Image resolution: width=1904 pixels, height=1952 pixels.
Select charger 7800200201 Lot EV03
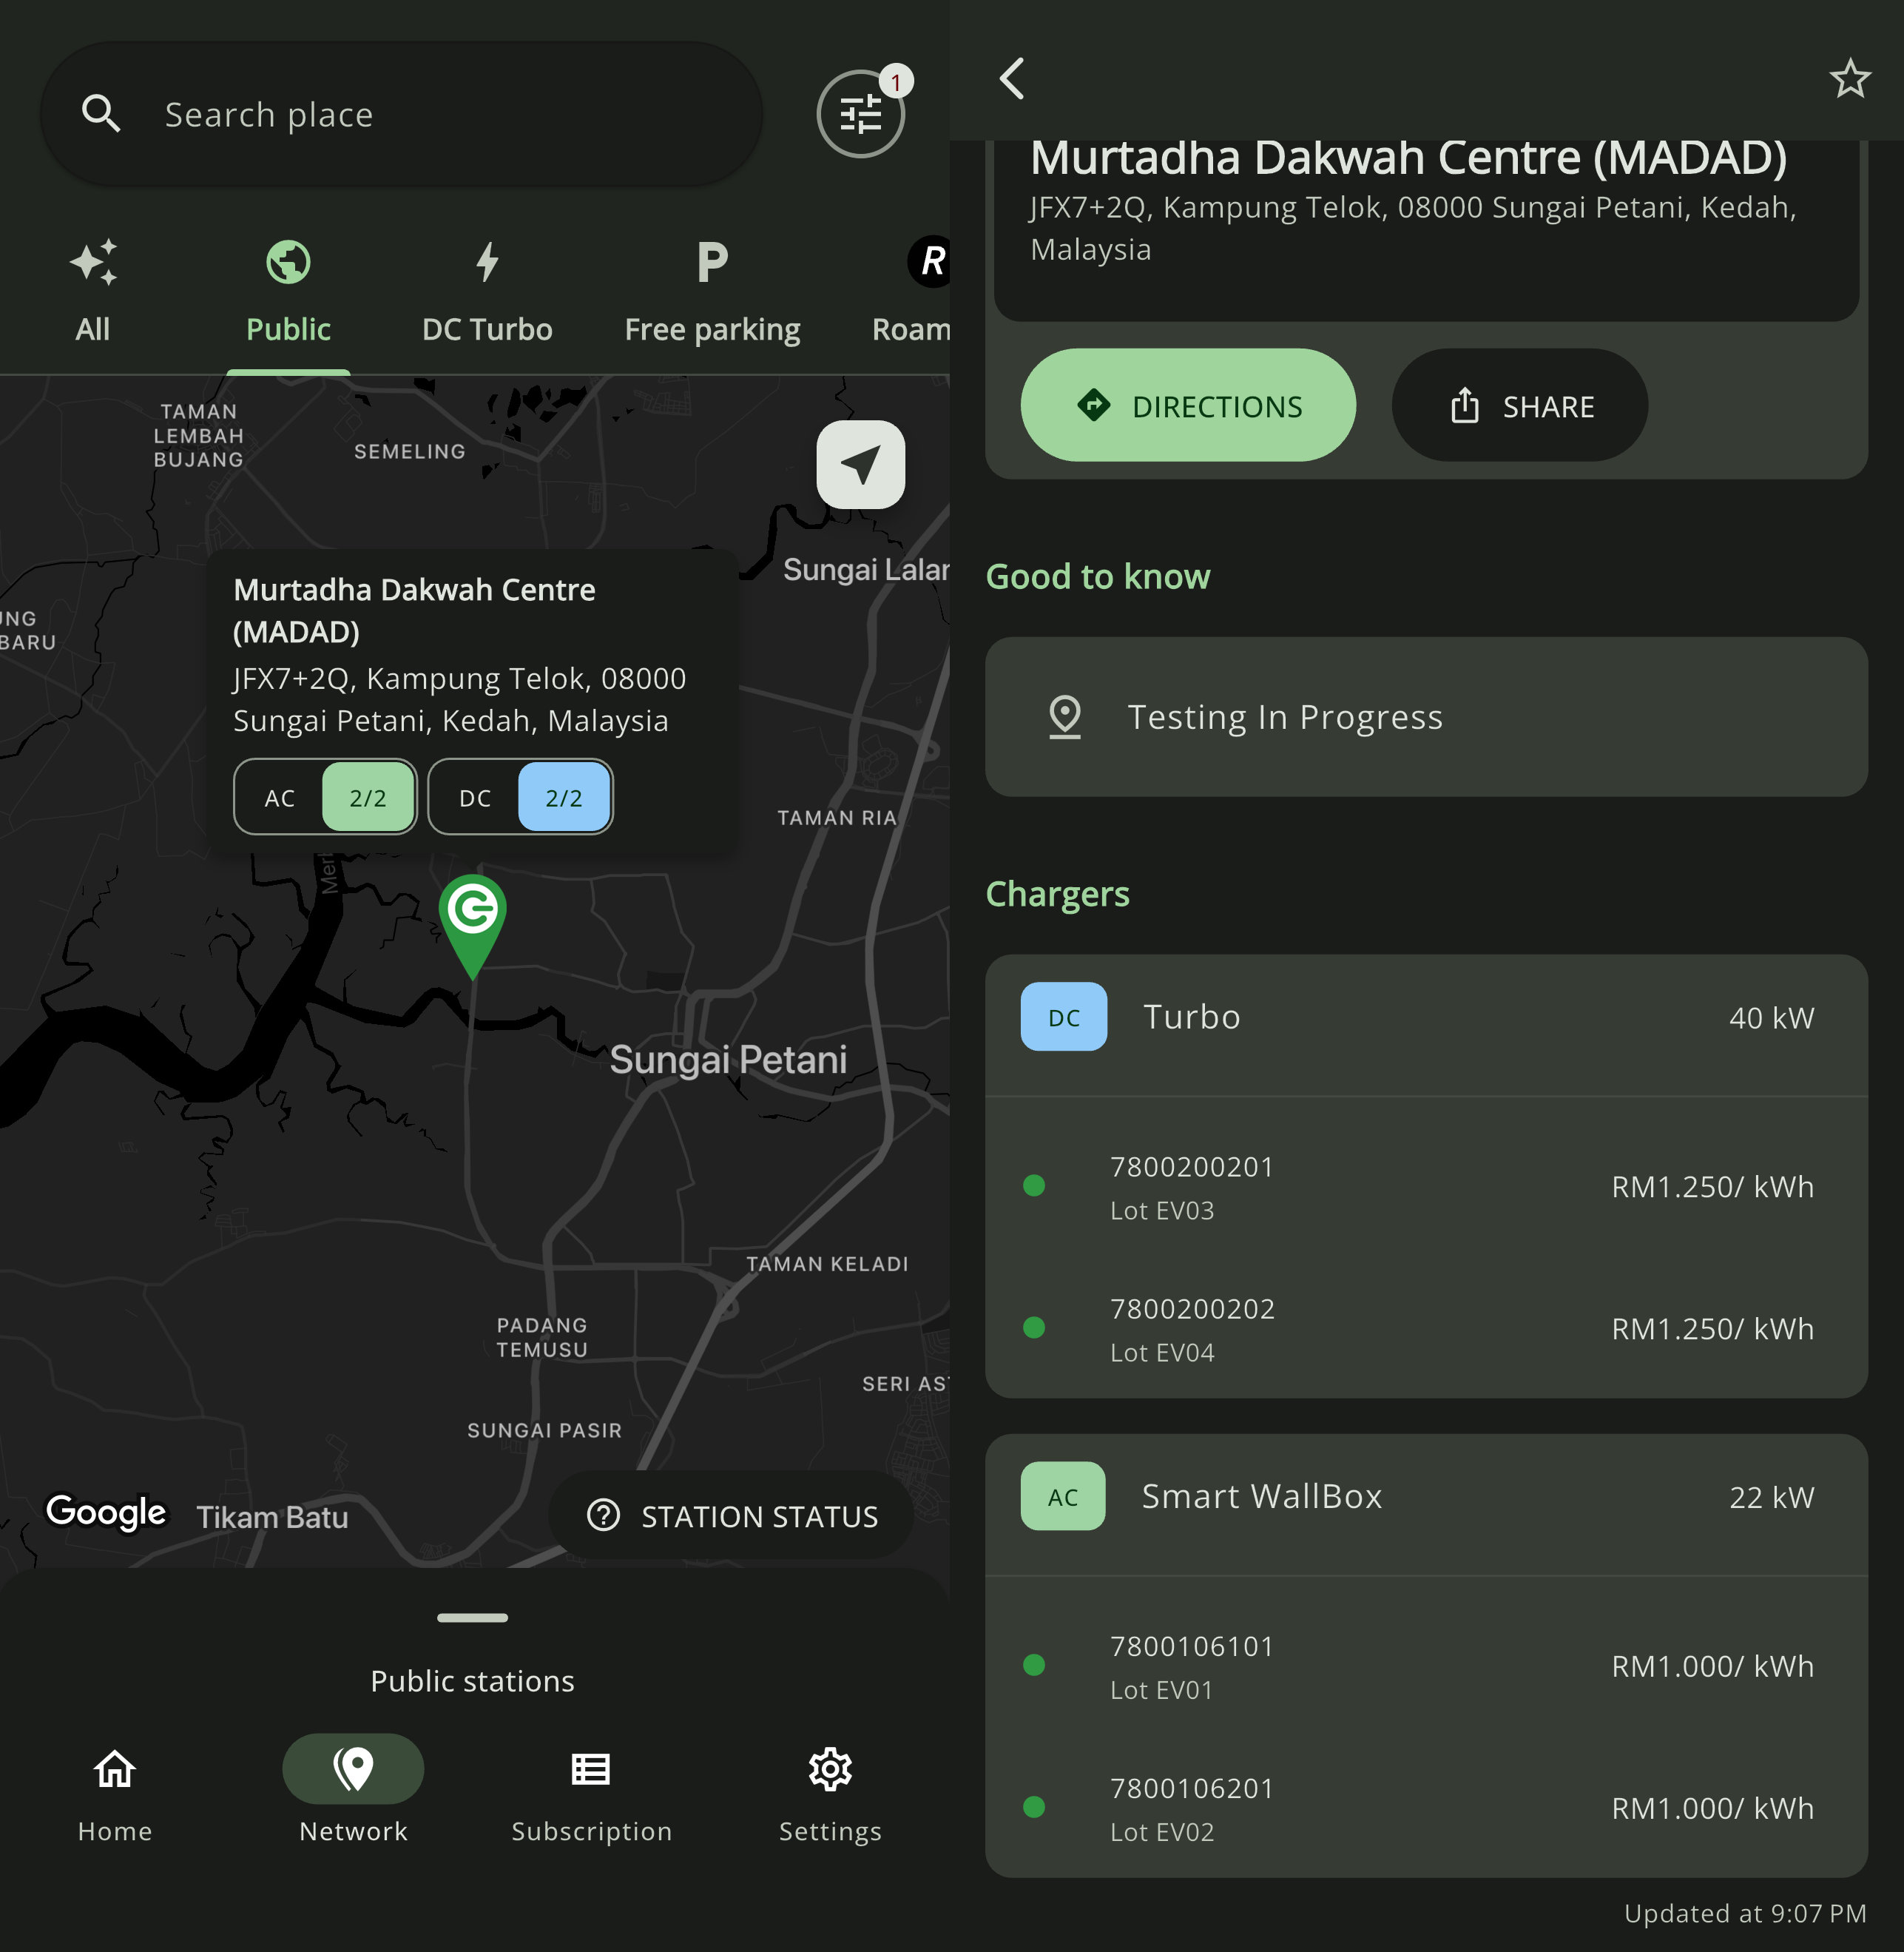pos(1426,1187)
